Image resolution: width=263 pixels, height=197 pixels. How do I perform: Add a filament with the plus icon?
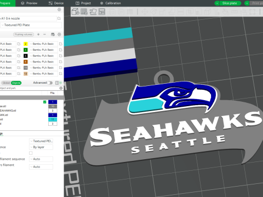tap(38, 34)
